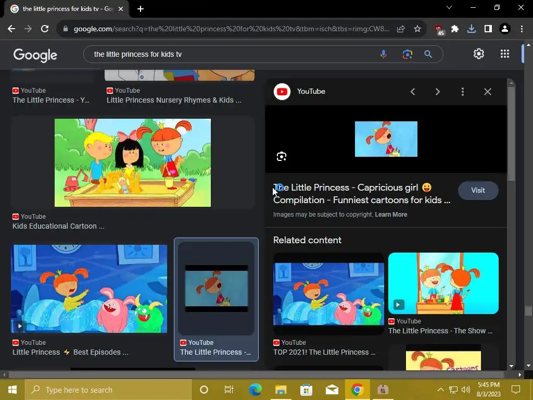Open related 'TOP 2021! The Little Princess' thumbnail
The width and height of the screenshot is (533, 400).
tap(329, 294)
